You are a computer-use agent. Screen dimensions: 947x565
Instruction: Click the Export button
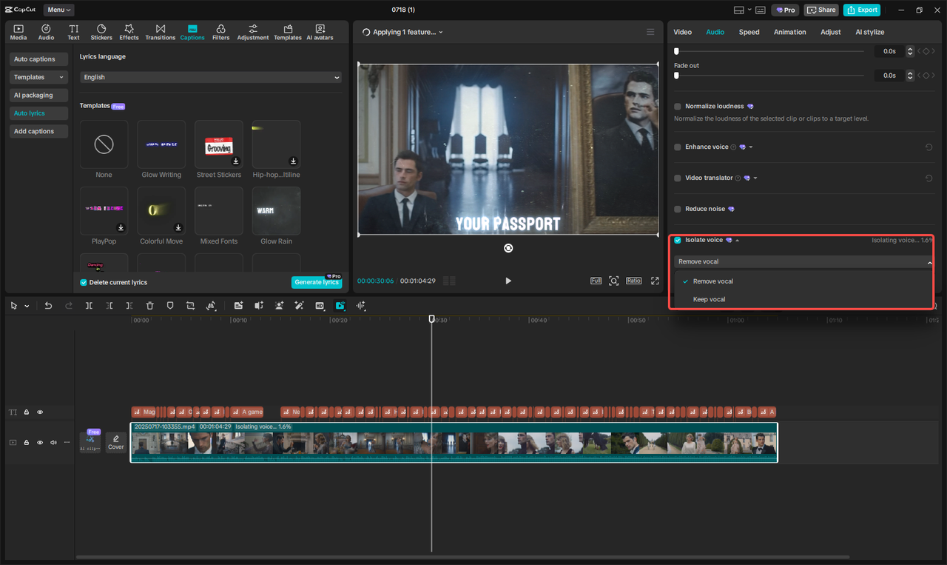click(x=862, y=10)
